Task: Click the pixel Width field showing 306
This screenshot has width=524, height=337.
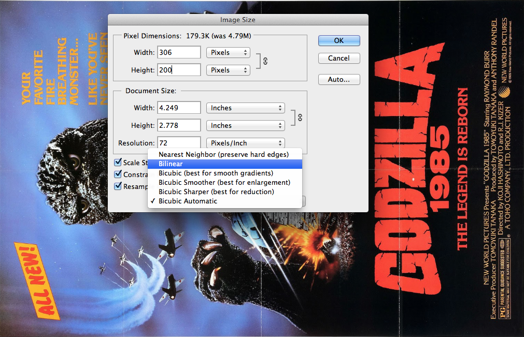Action: coord(179,52)
